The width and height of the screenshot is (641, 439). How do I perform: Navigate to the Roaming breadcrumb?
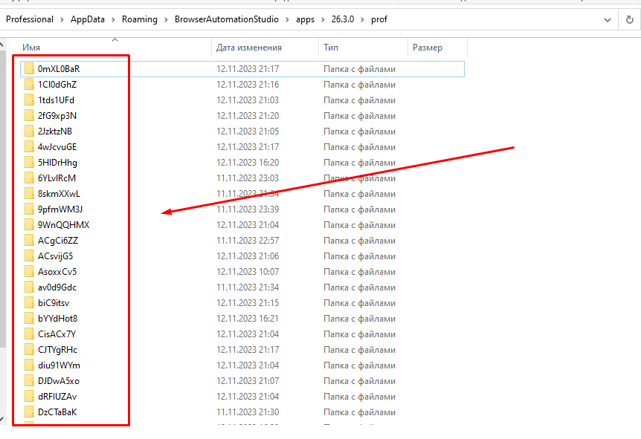pos(140,19)
